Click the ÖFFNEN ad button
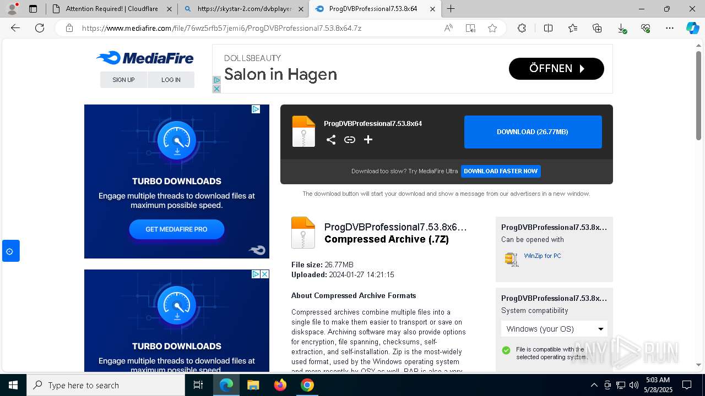Image resolution: width=705 pixels, height=396 pixels. (556, 69)
